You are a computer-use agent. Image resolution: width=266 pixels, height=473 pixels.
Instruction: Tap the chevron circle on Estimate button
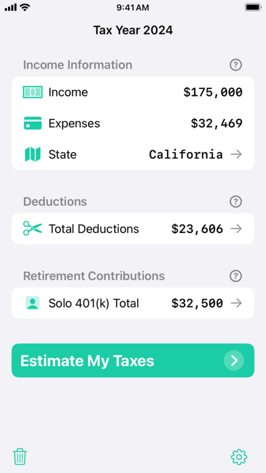click(233, 360)
